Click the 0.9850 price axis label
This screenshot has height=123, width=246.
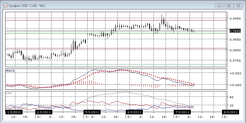click(x=235, y=39)
